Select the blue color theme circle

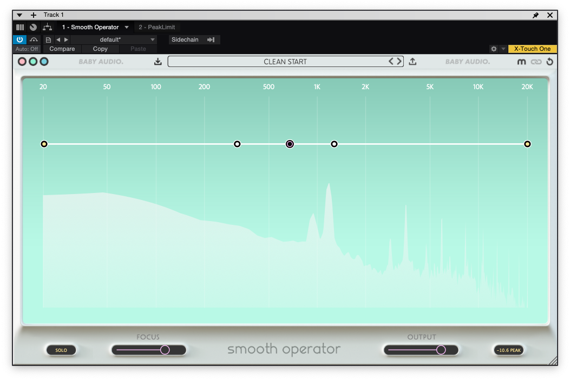[44, 62]
